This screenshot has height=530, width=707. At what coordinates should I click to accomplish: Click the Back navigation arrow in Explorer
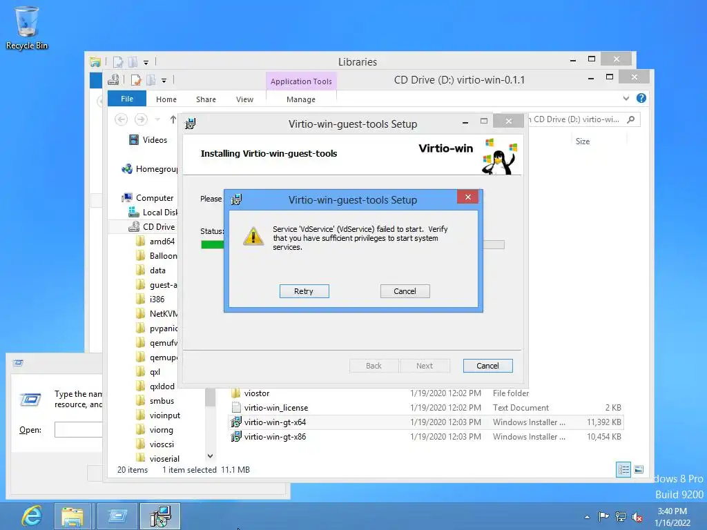121,119
